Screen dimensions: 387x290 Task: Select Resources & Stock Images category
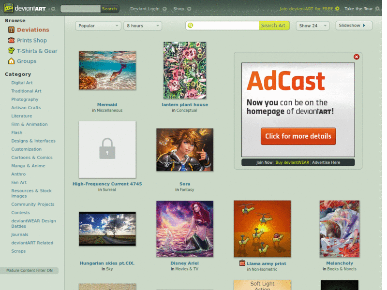click(31, 193)
